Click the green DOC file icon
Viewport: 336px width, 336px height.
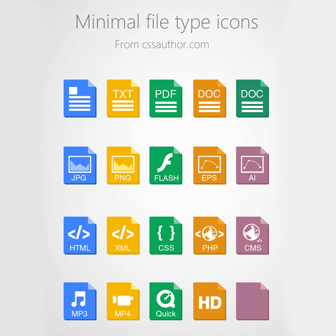[252, 99]
